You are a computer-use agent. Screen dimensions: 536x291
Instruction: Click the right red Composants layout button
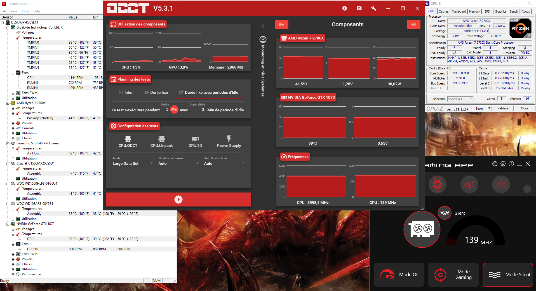pos(414,24)
